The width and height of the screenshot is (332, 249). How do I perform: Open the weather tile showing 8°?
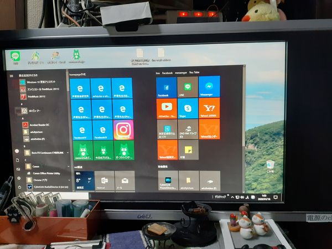tap(85, 181)
